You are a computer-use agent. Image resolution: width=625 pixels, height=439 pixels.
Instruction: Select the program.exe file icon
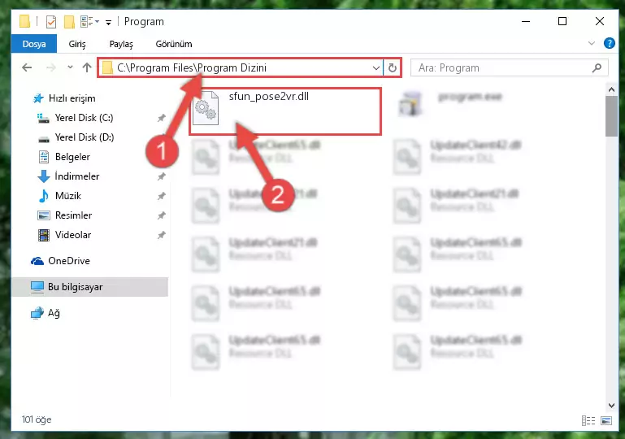410,104
